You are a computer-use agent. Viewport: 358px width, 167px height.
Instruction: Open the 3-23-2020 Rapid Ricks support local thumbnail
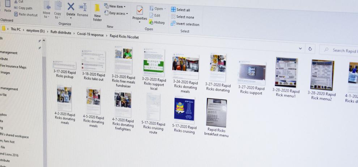click(x=154, y=72)
